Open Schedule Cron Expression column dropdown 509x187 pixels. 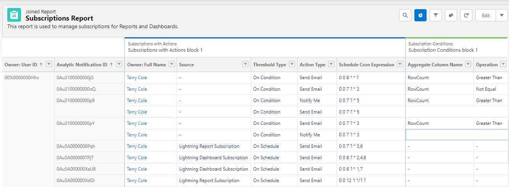click(400, 64)
